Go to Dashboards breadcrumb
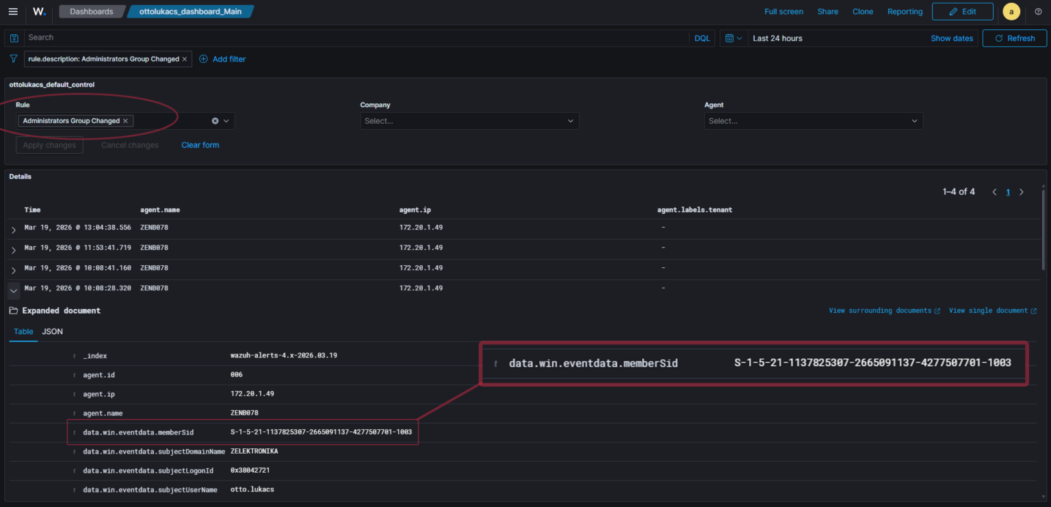Image resolution: width=1051 pixels, height=507 pixels. 91,12
